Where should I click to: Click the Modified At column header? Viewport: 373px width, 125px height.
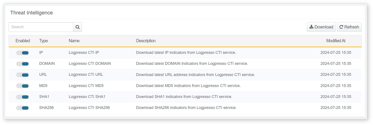point(336,41)
